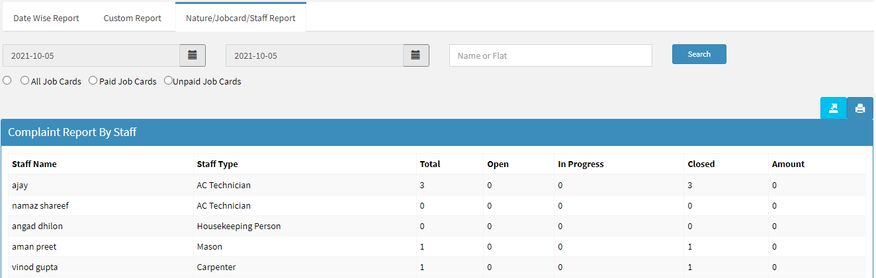Click the export report icon button
The image size is (876, 278).
[833, 108]
